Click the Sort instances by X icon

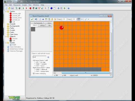tap(46, 19)
